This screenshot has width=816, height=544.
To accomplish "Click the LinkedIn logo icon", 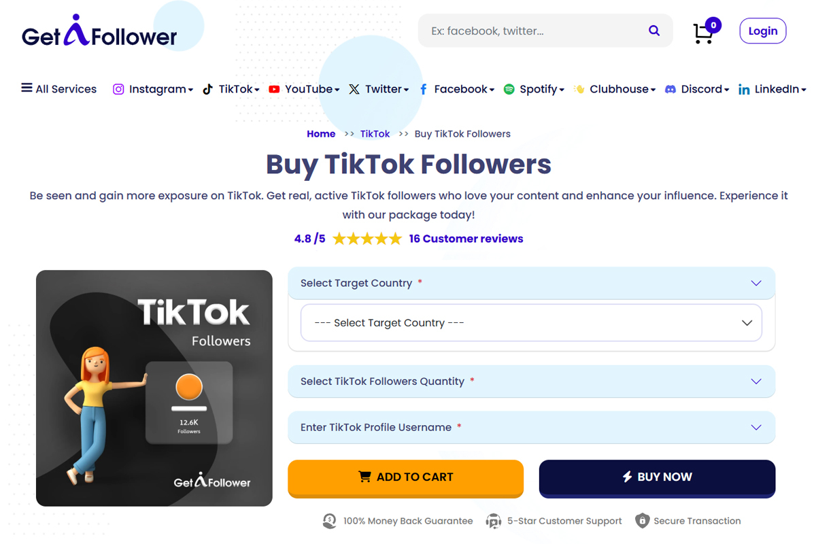I will pos(744,90).
